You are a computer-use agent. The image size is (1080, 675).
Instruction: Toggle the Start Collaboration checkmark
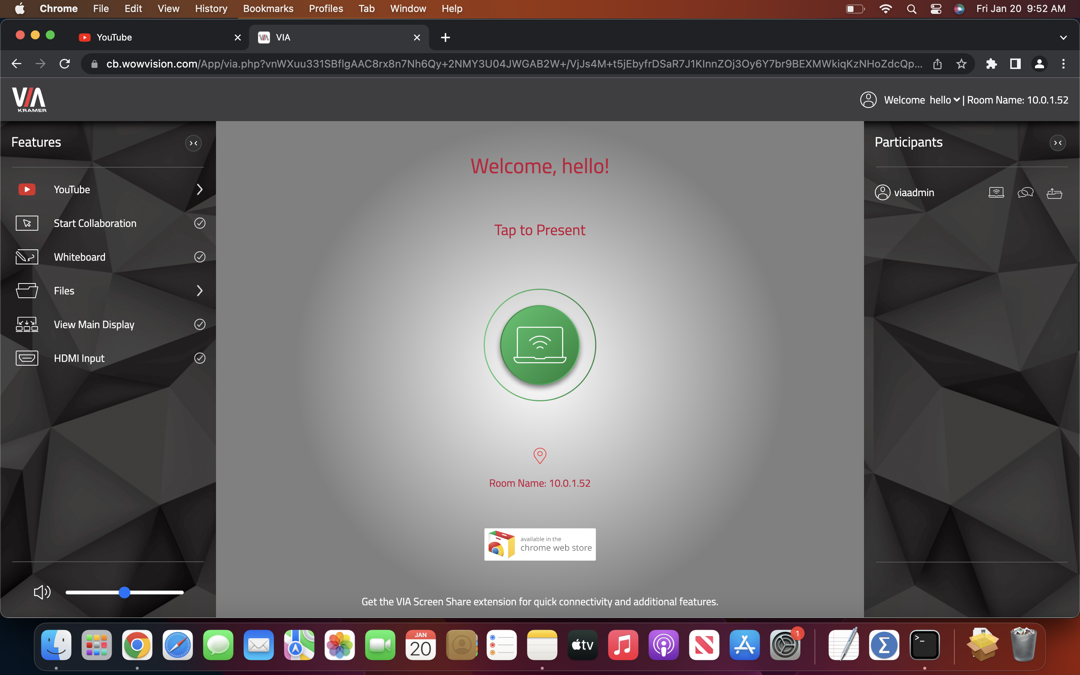[x=199, y=223]
